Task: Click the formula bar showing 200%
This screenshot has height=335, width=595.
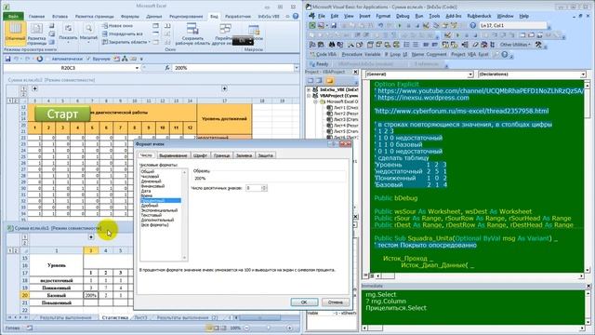Action: 233,68
